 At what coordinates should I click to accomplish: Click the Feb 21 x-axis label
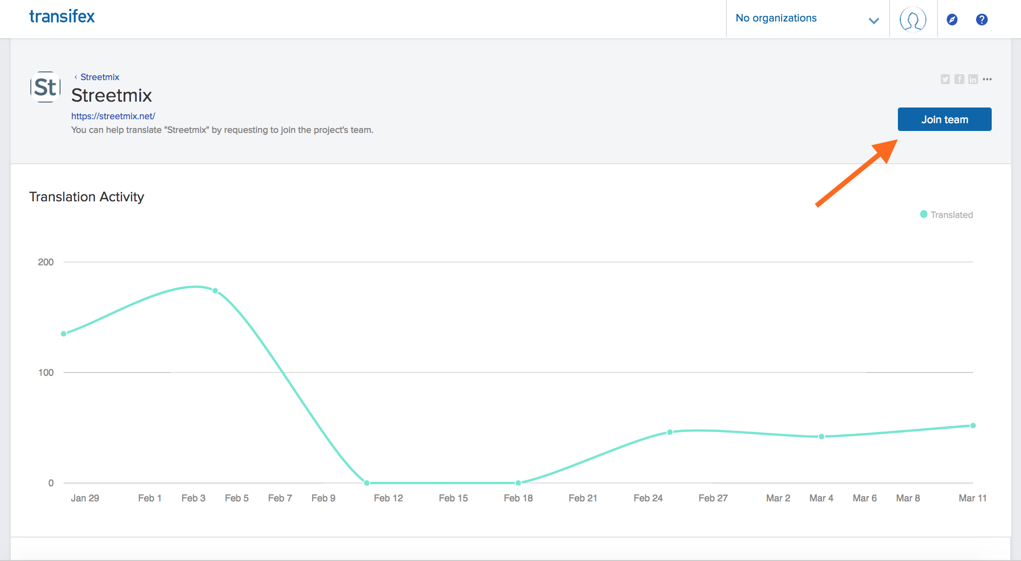pos(583,498)
